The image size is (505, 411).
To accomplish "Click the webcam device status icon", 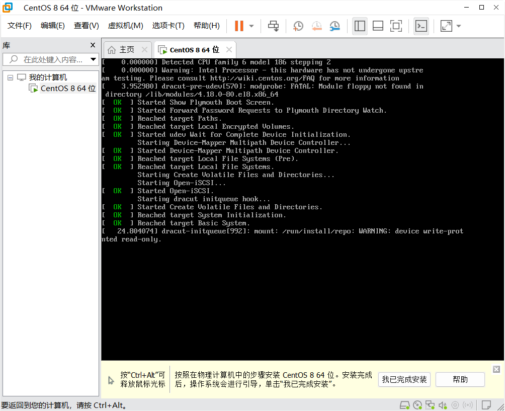I will click(455, 405).
